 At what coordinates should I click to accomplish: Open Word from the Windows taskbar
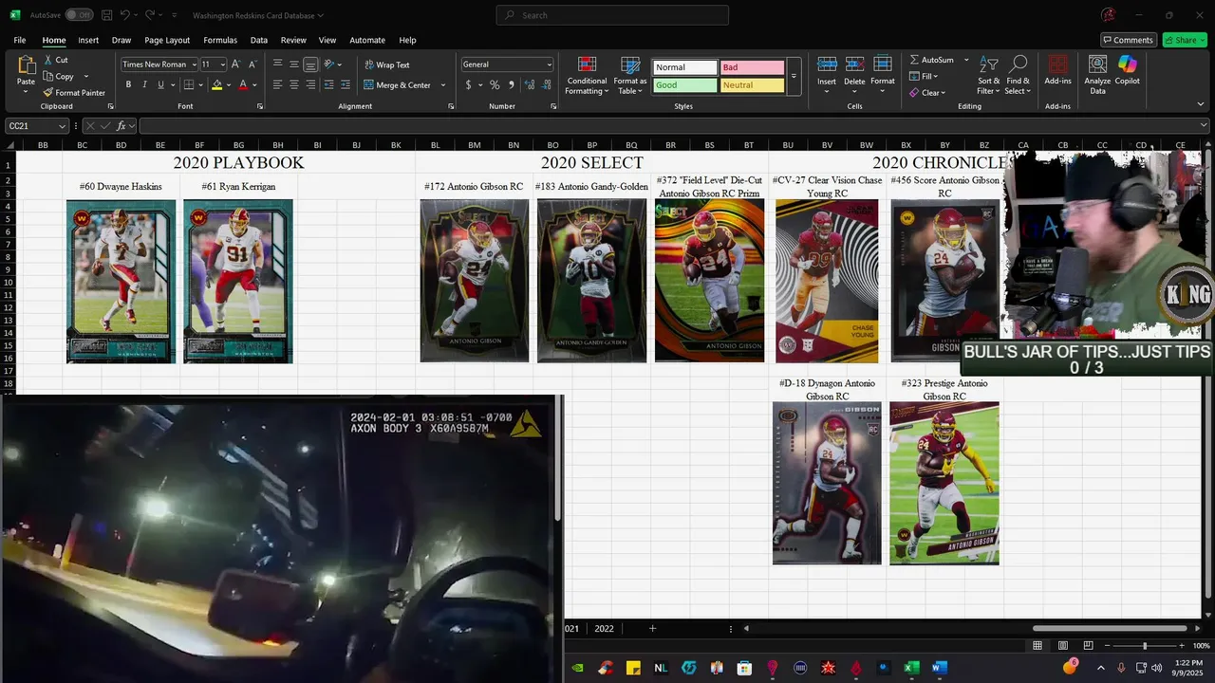tap(939, 668)
